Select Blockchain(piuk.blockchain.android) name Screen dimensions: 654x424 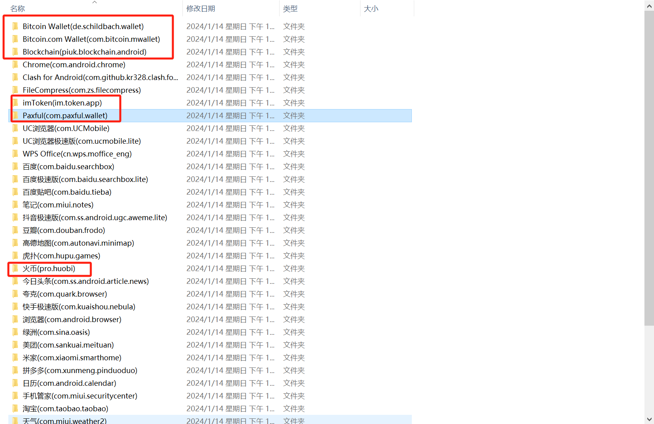84,52
